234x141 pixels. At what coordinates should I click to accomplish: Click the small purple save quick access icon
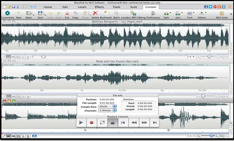13,7
